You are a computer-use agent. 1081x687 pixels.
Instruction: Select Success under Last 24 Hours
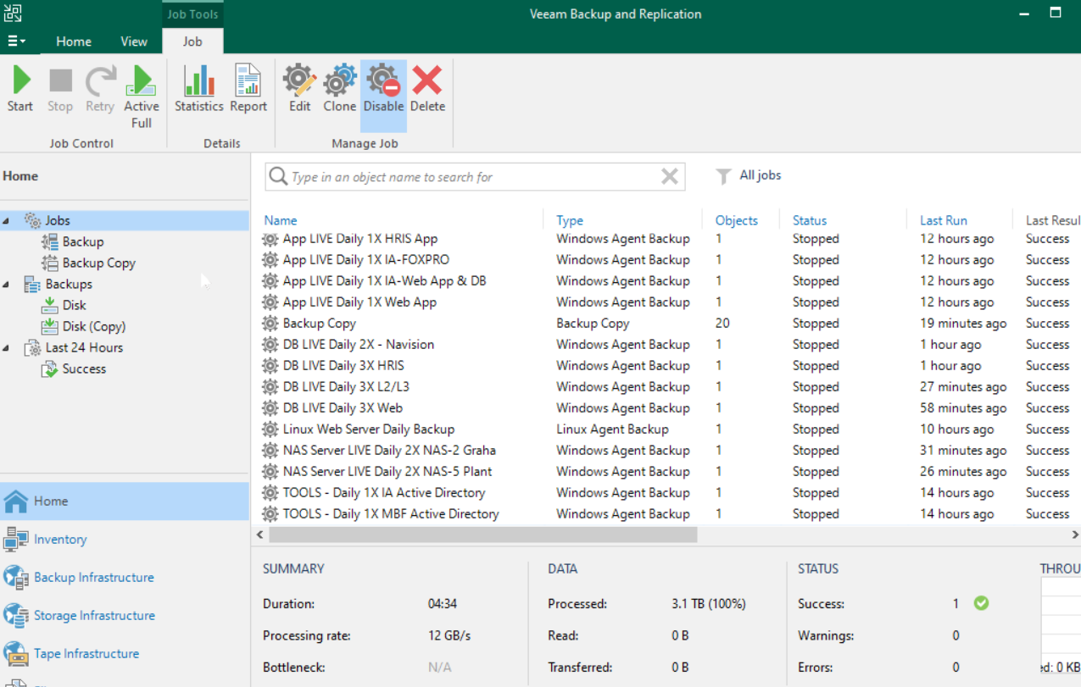[84, 368]
